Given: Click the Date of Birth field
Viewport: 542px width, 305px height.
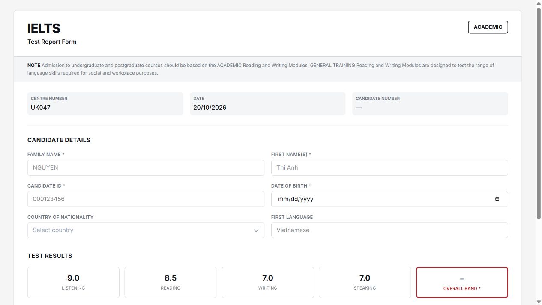Looking at the screenshot, I should click(x=389, y=199).
